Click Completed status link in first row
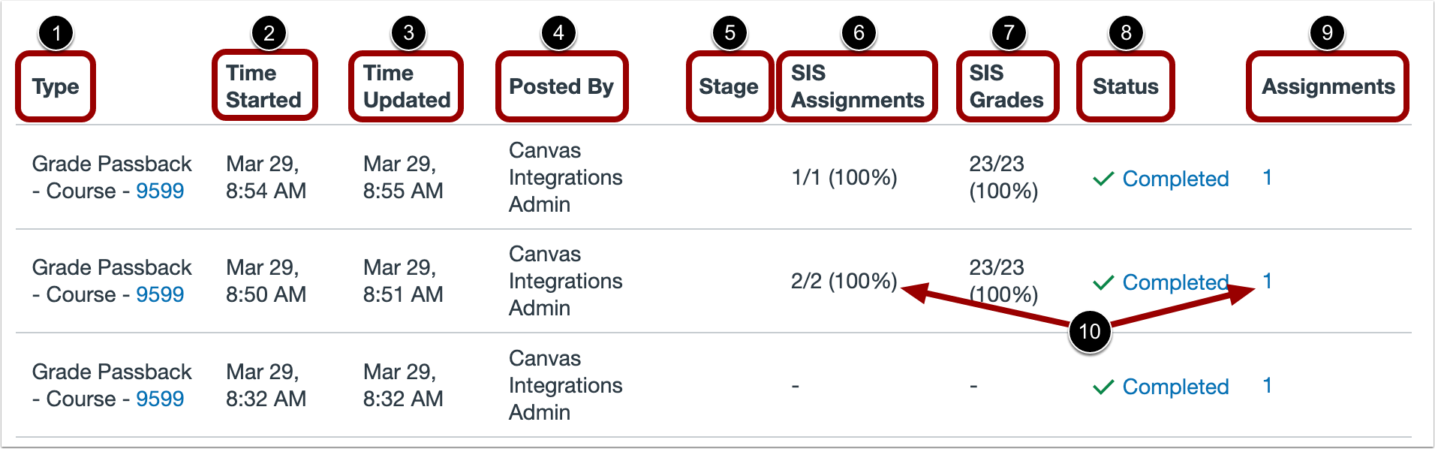This screenshot has height=449, width=1435. 1175,179
